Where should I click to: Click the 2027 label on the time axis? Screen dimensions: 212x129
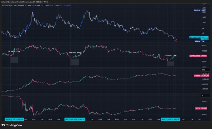(x=183, y=119)
